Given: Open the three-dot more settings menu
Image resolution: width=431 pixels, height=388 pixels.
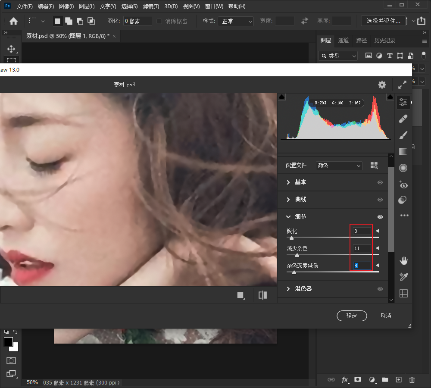Looking at the screenshot, I should (x=404, y=215).
